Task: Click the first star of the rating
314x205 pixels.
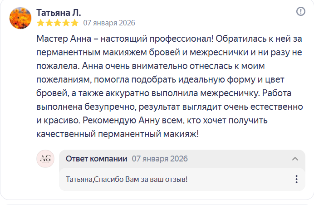Action: [41, 23]
